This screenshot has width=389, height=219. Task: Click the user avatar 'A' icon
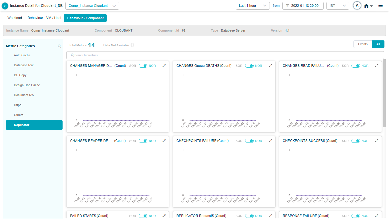click(357, 6)
